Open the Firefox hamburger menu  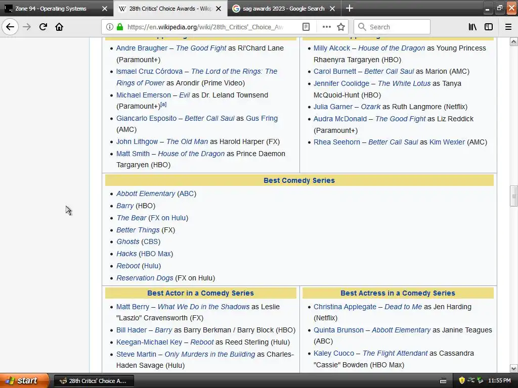508,27
